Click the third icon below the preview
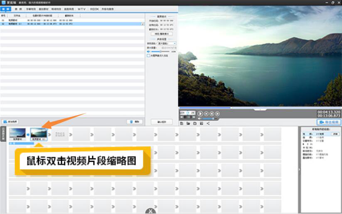 coord(195,124)
